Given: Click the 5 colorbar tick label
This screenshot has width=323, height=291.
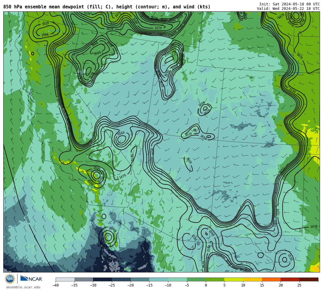Looking at the screenshot, I should click(225, 285).
